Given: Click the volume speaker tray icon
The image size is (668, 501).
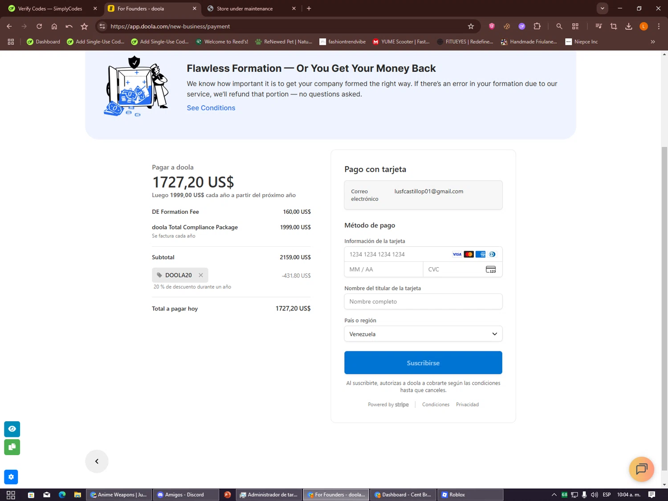Looking at the screenshot, I should (594, 495).
